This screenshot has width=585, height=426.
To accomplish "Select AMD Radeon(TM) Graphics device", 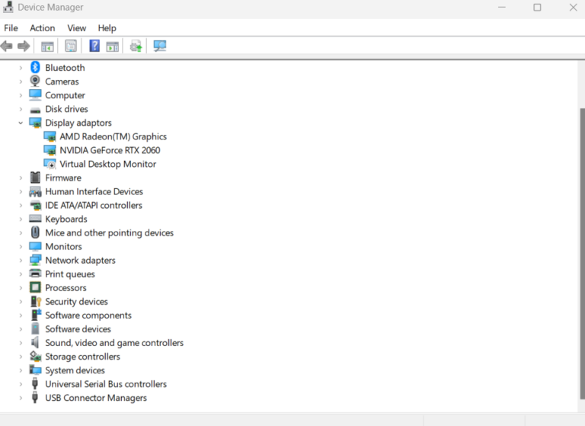I will pyautogui.click(x=113, y=136).
